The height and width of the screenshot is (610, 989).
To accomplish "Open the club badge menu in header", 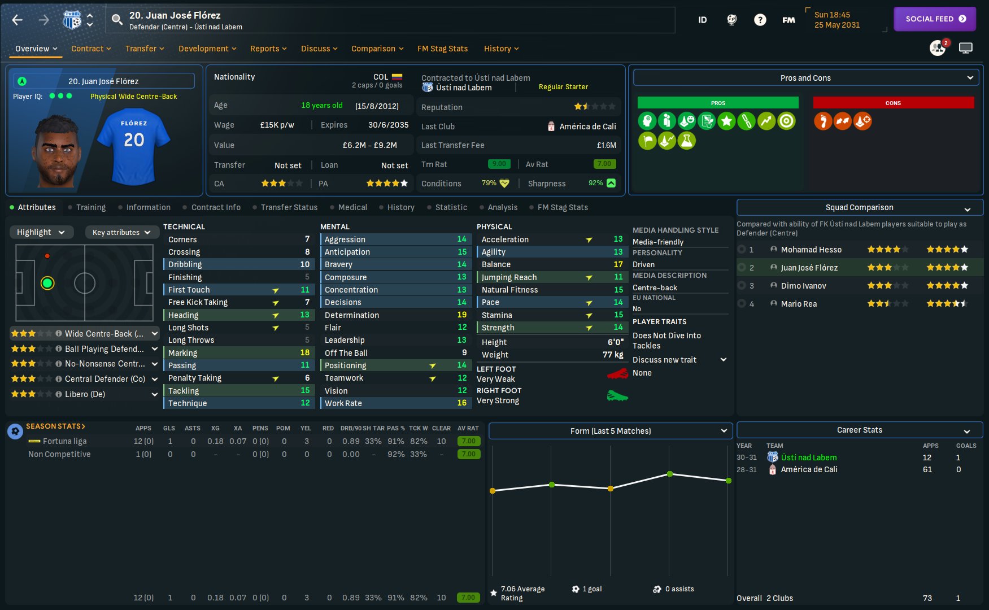I will click(72, 20).
